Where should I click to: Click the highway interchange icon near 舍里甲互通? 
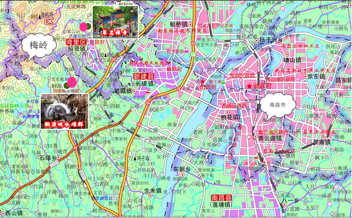(193, 43)
